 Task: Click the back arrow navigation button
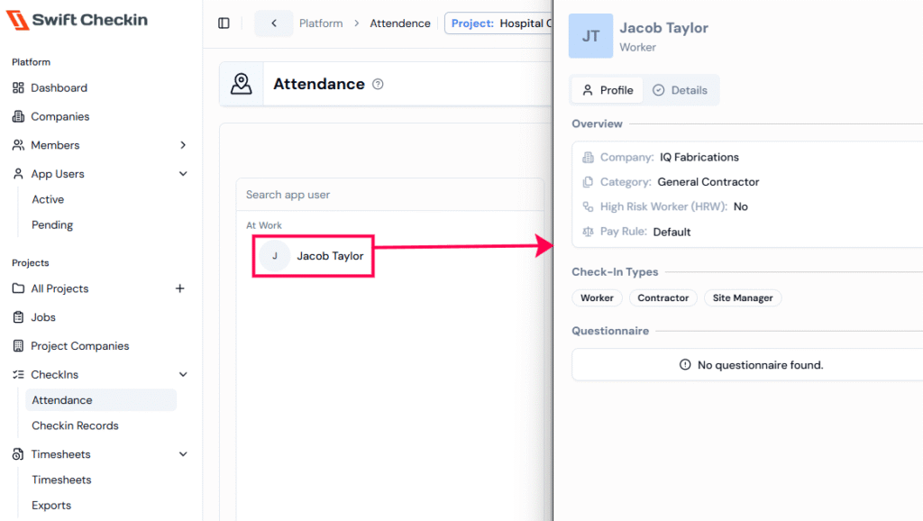click(273, 23)
